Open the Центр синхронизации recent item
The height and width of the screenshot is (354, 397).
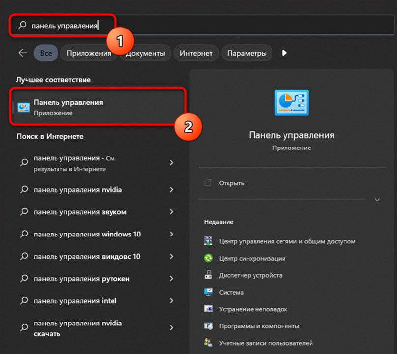click(252, 258)
